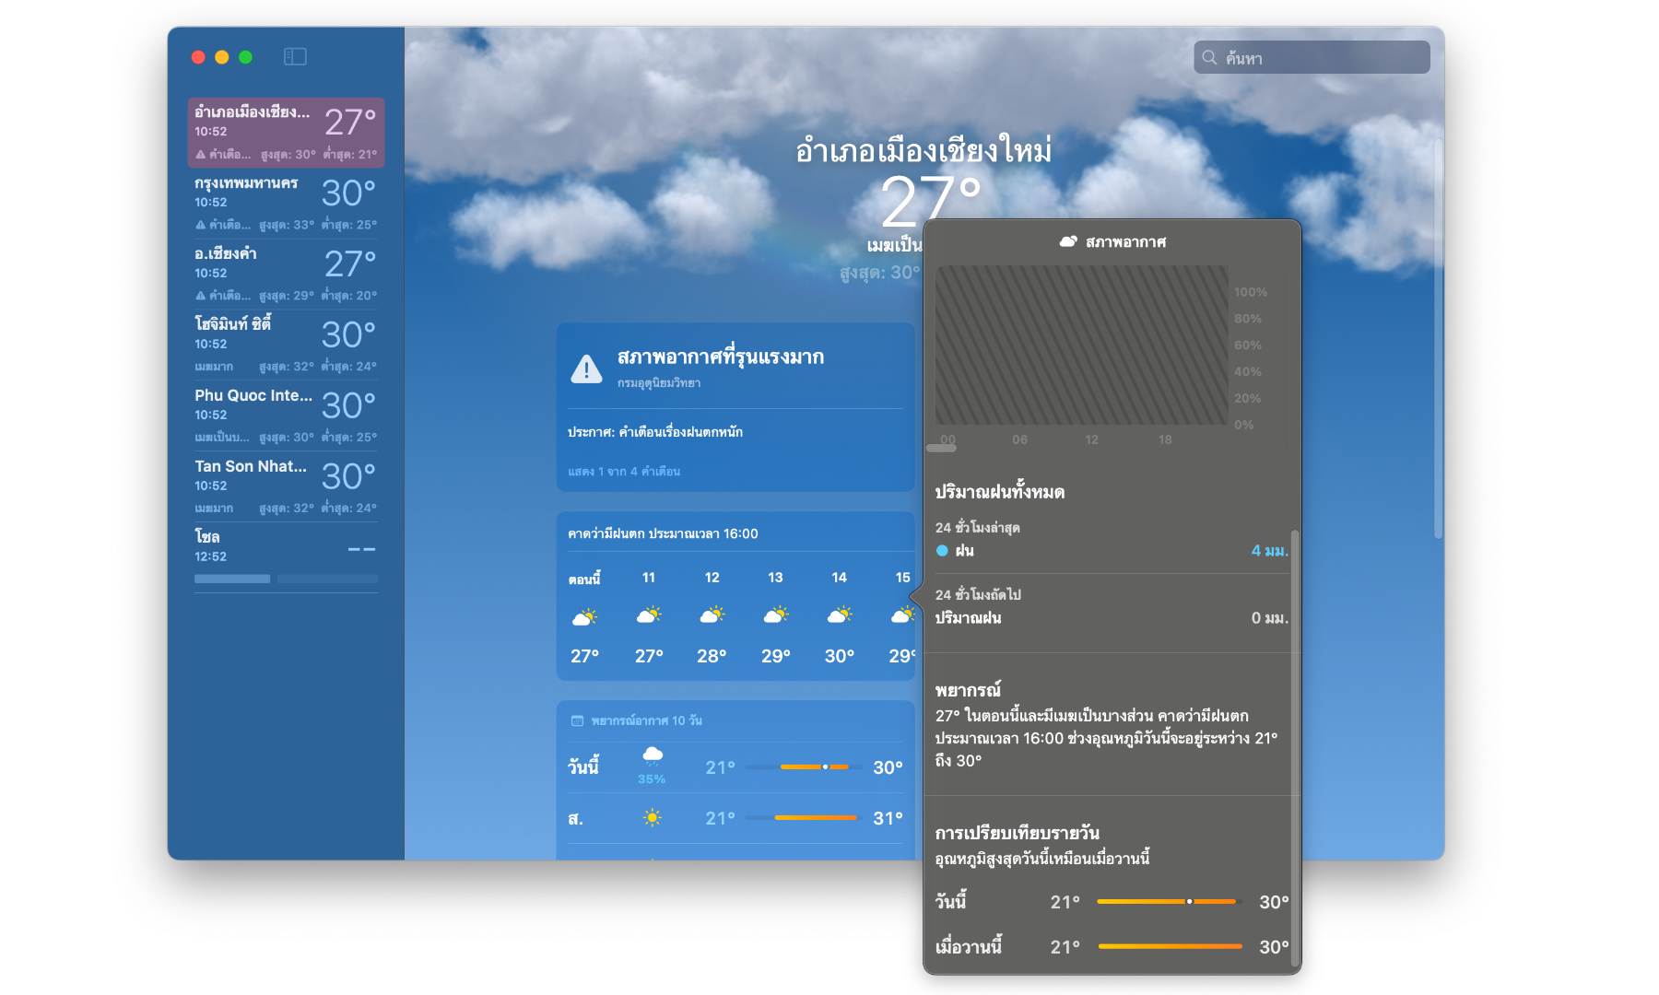Screen dimensions: 1659x995
Task: Open the heavy rain warning announcement
Action: click(655, 431)
